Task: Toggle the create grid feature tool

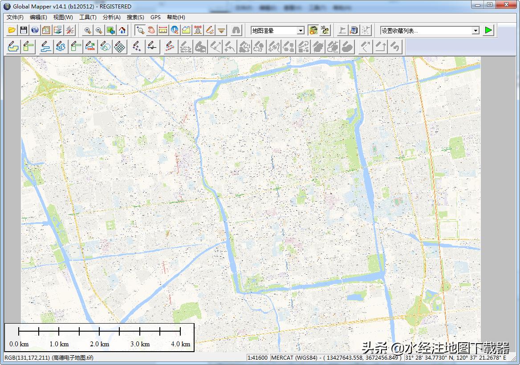Action: point(119,47)
